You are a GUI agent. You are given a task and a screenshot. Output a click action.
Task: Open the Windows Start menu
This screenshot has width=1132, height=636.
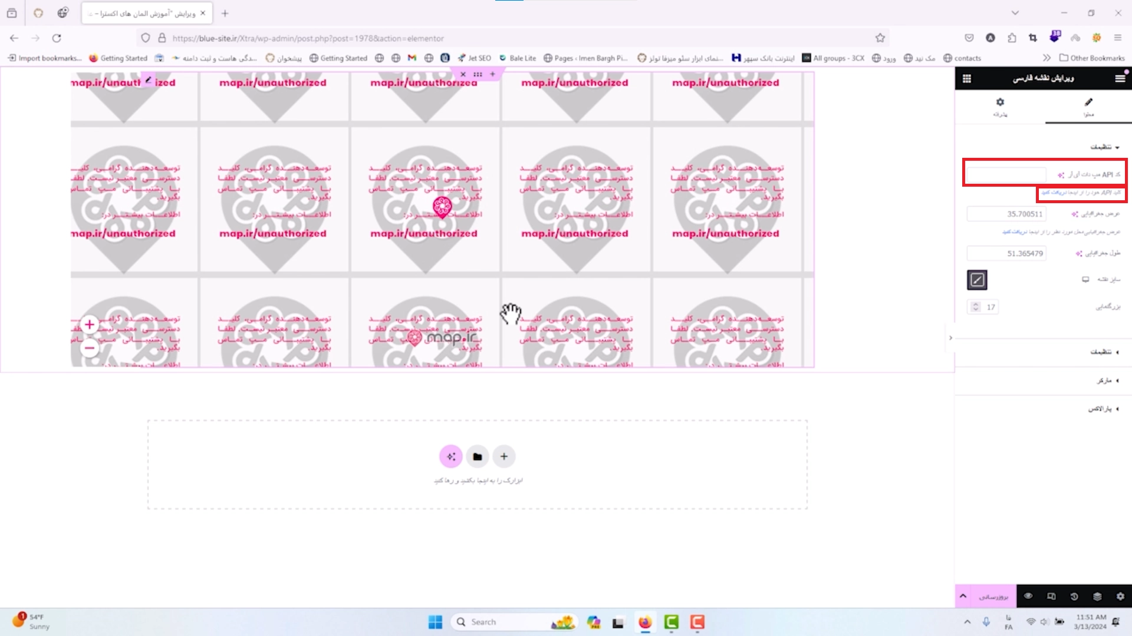click(x=436, y=622)
